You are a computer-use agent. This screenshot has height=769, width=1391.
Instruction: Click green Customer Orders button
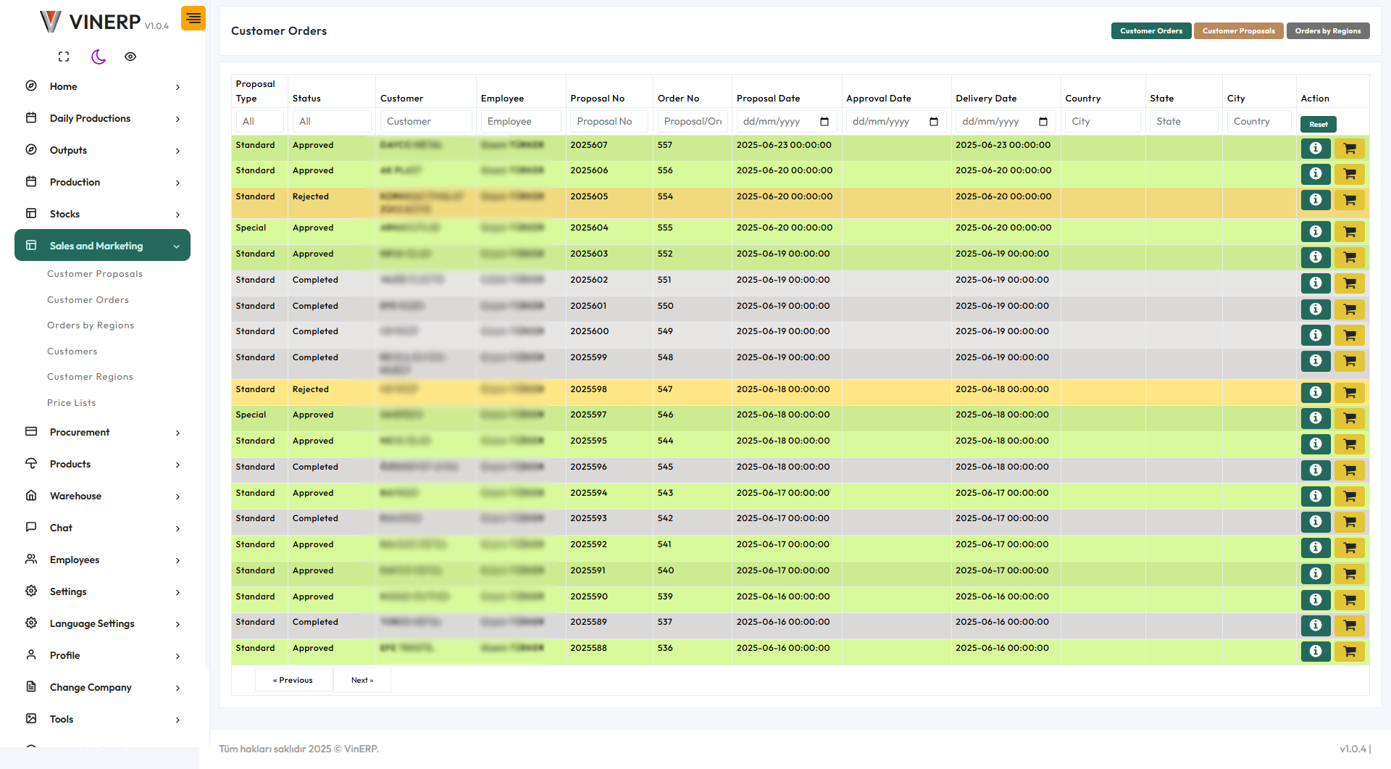click(1151, 30)
